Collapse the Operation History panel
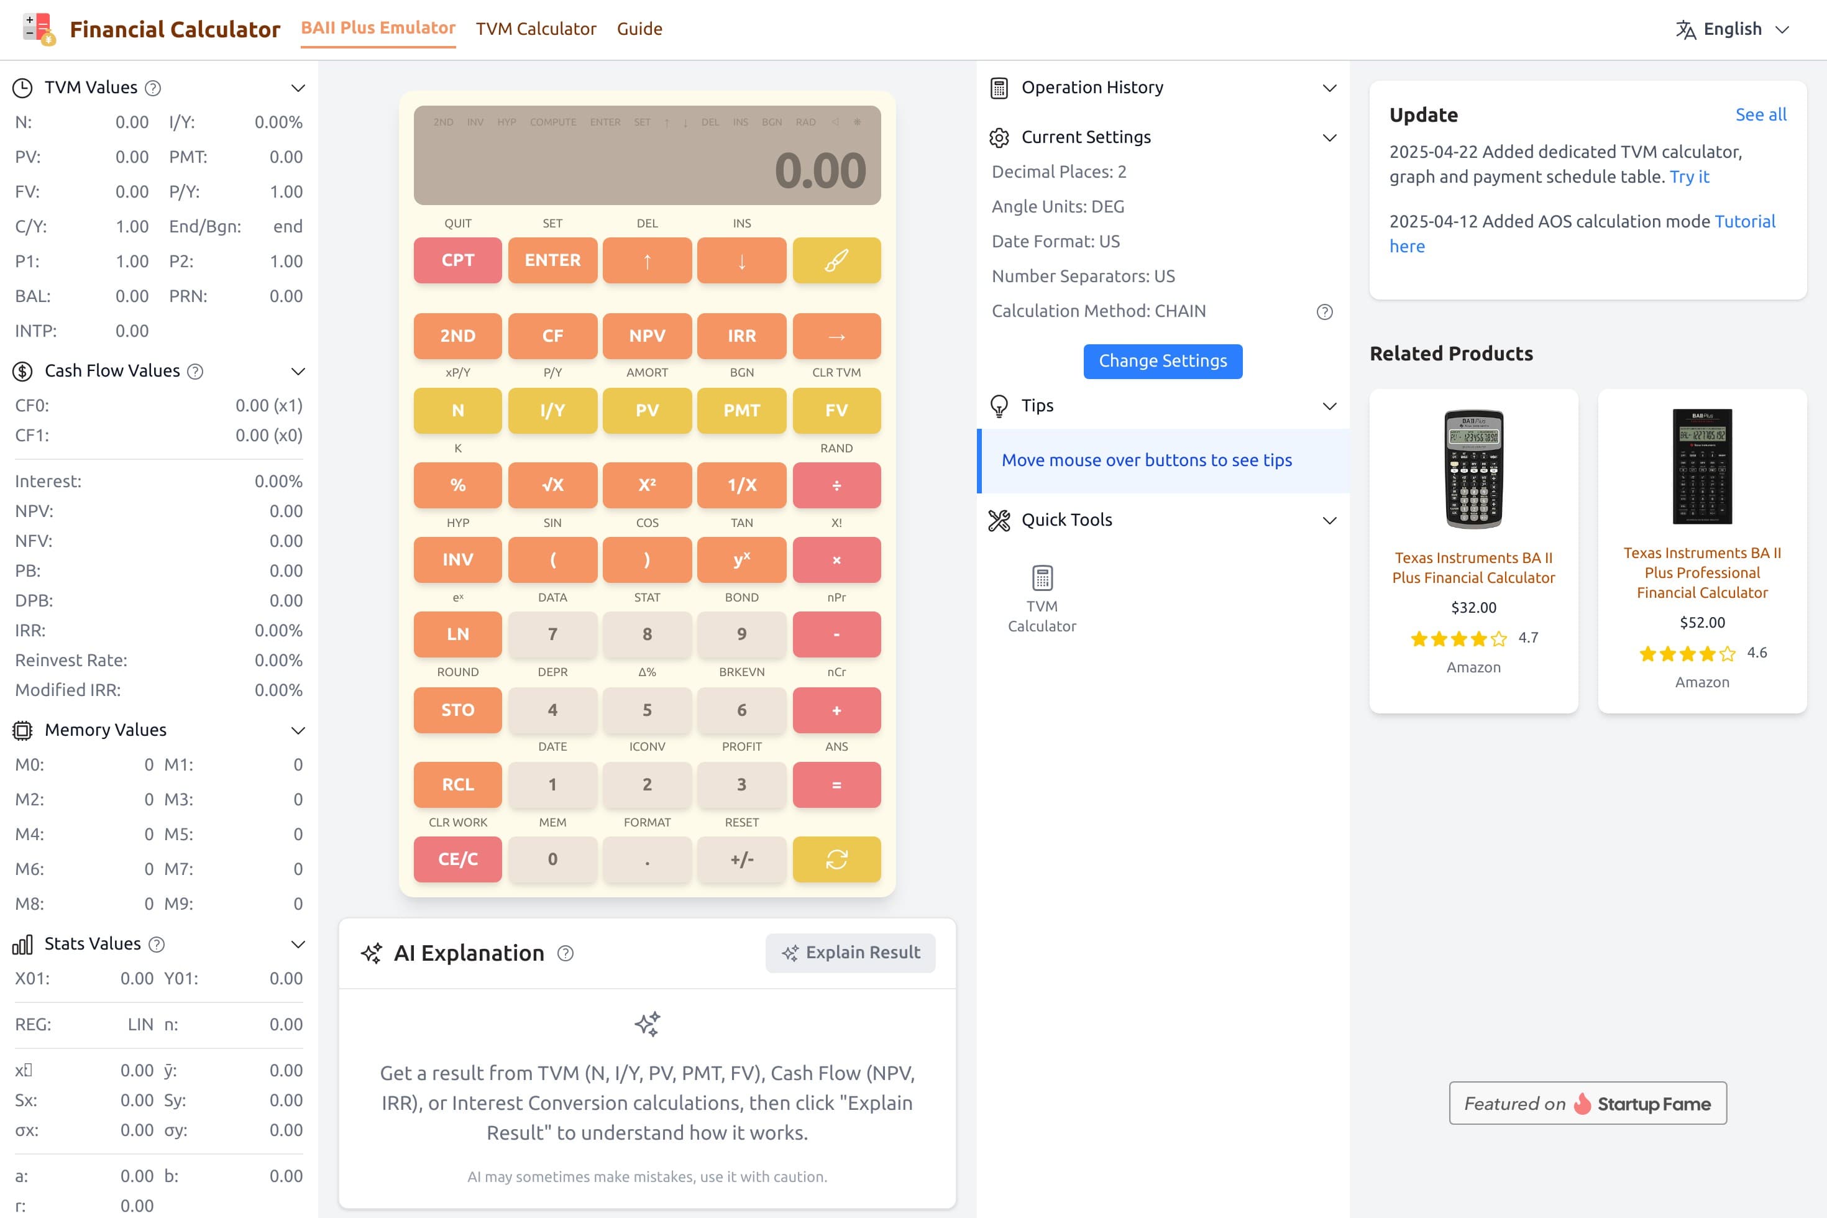1827x1218 pixels. [1329, 87]
